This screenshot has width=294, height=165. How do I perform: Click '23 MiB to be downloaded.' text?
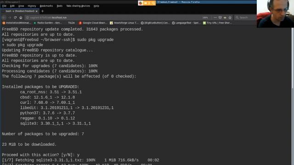[29, 144]
